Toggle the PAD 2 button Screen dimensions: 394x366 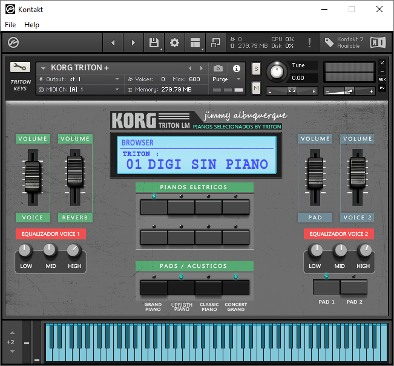(x=354, y=287)
